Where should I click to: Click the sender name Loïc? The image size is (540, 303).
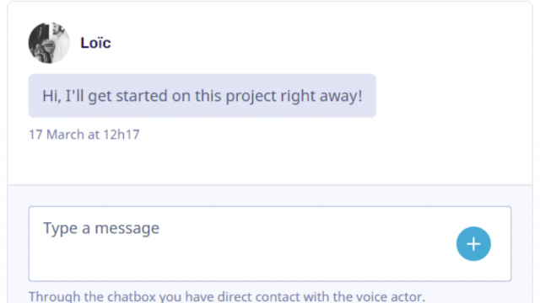tap(95, 43)
